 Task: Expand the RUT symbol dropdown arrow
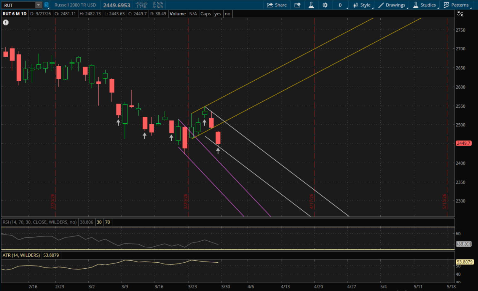coord(38,5)
